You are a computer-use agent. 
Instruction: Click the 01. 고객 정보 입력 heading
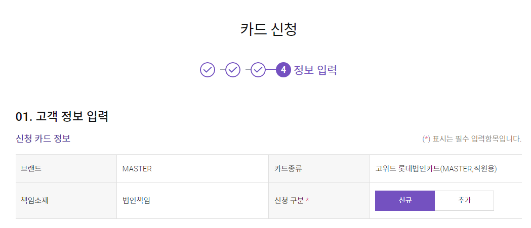62,117
